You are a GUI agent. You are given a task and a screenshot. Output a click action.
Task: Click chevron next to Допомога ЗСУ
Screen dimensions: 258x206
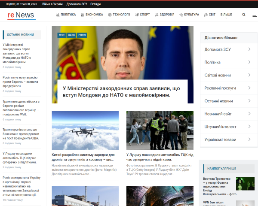249,49
